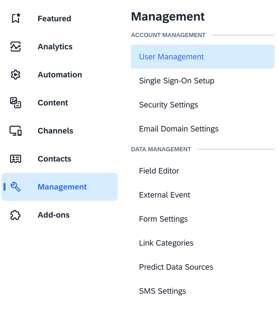Select the Management wrench icon
Screen dimensions: 278x309
tap(15, 187)
